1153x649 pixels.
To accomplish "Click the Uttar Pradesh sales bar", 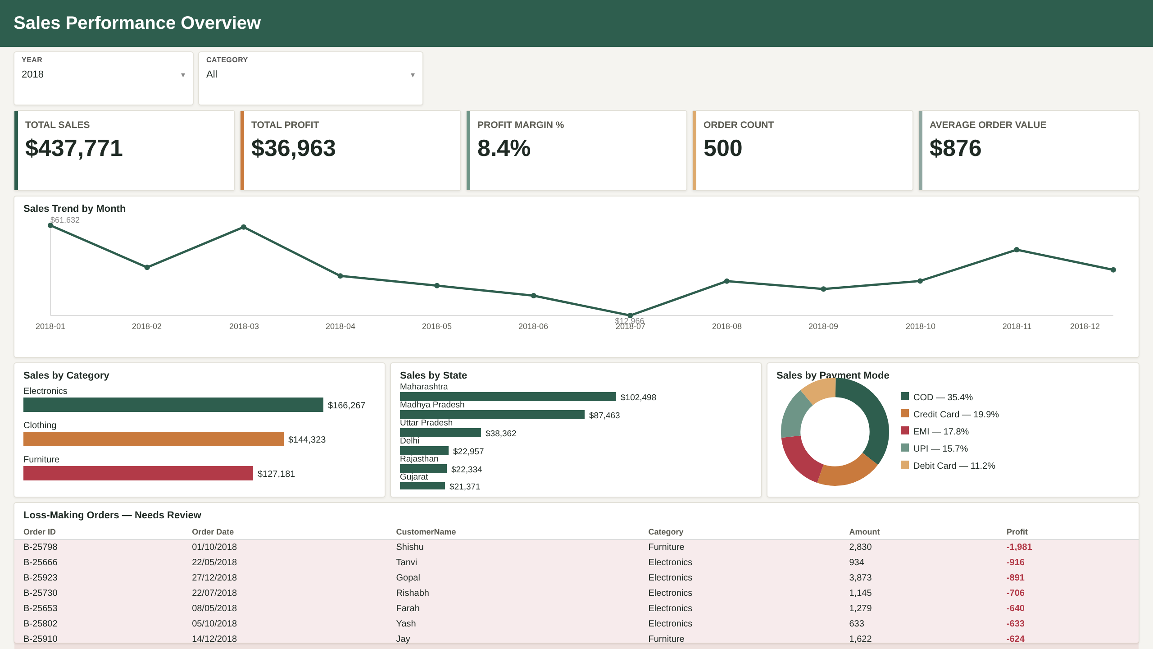I will (440, 433).
